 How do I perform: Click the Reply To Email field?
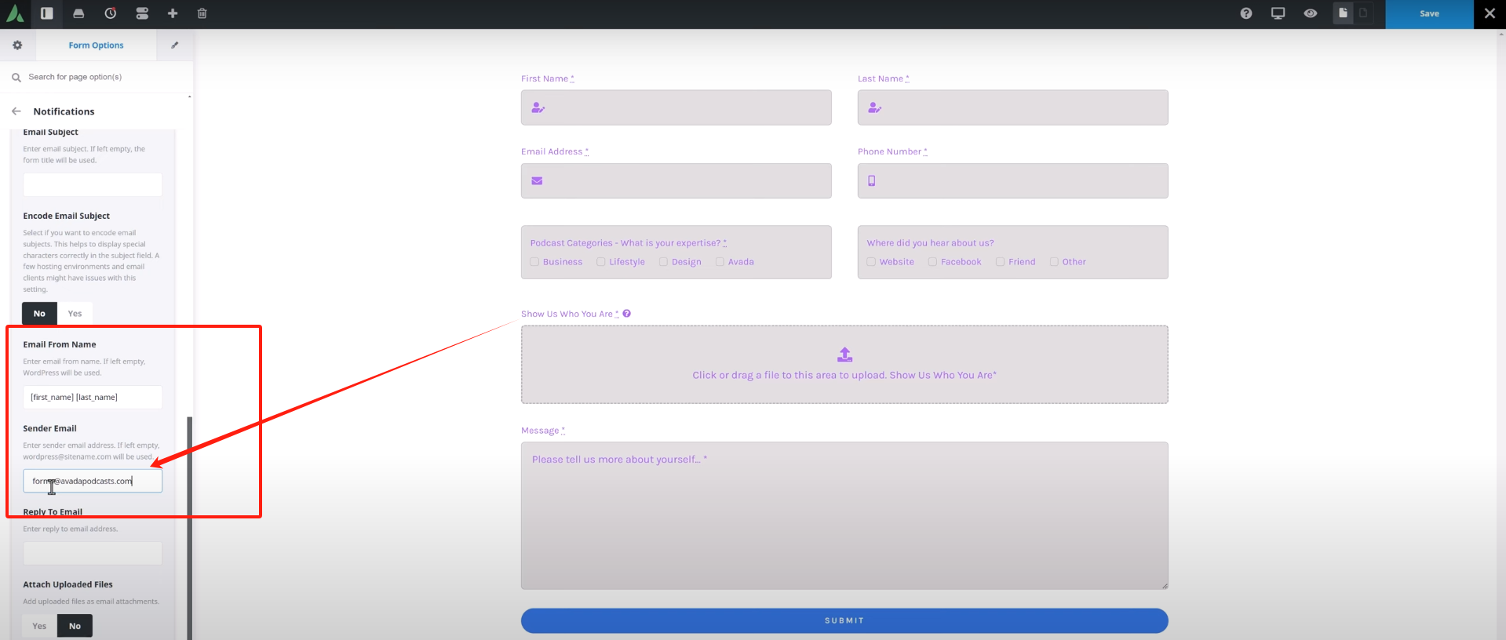click(93, 554)
